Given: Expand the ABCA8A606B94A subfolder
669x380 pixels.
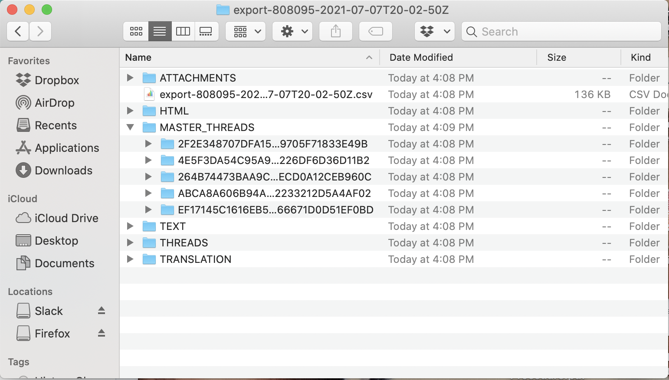Looking at the screenshot, I should [148, 193].
